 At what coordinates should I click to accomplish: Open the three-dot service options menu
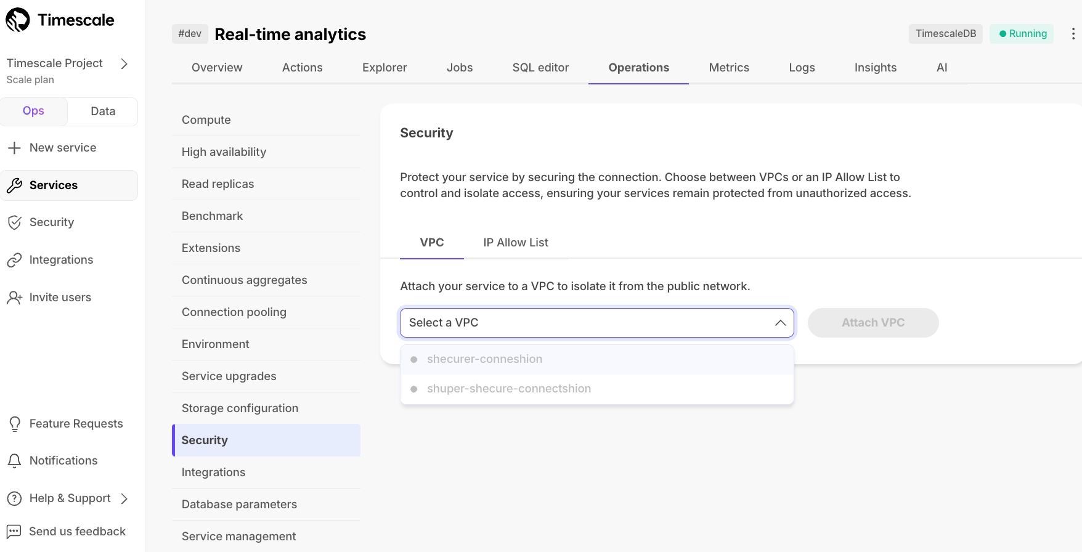[1073, 34]
